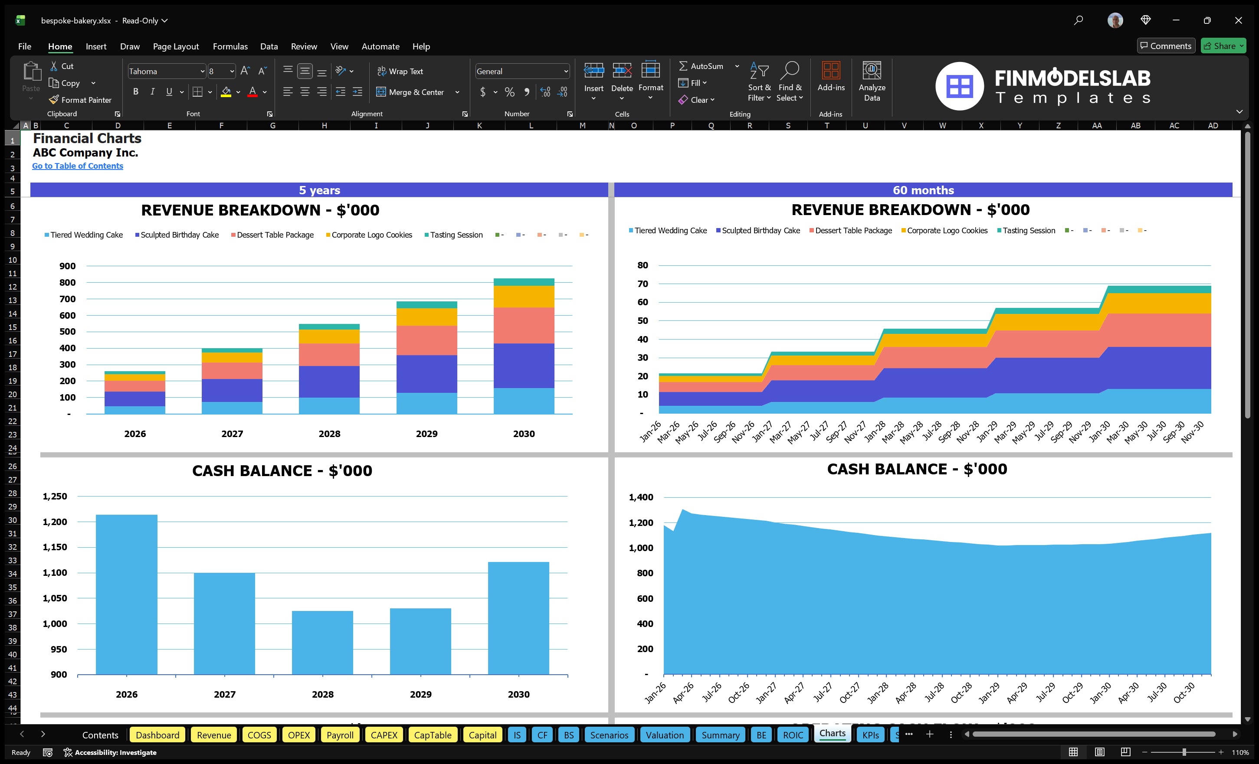
Task: Click the Share button
Action: 1223,46
